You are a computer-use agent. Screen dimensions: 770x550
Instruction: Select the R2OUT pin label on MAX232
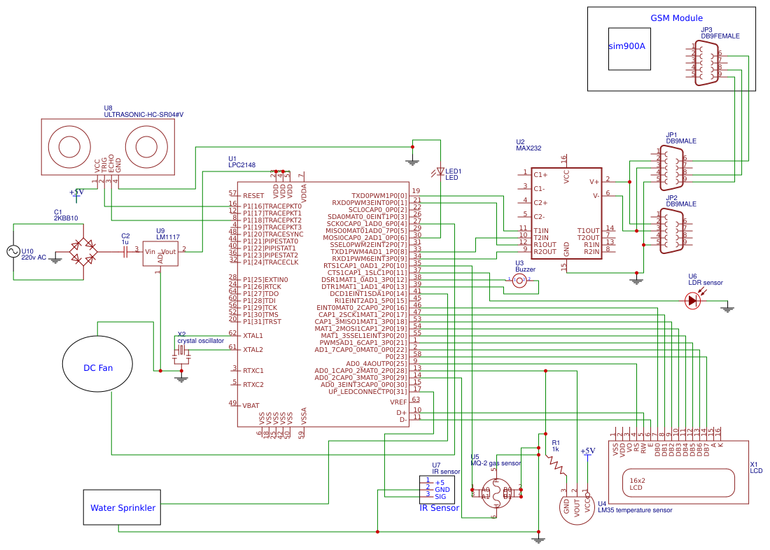point(545,252)
